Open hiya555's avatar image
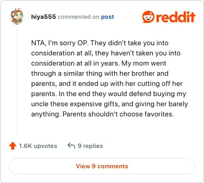This screenshot has height=183, width=204. tap(17, 16)
